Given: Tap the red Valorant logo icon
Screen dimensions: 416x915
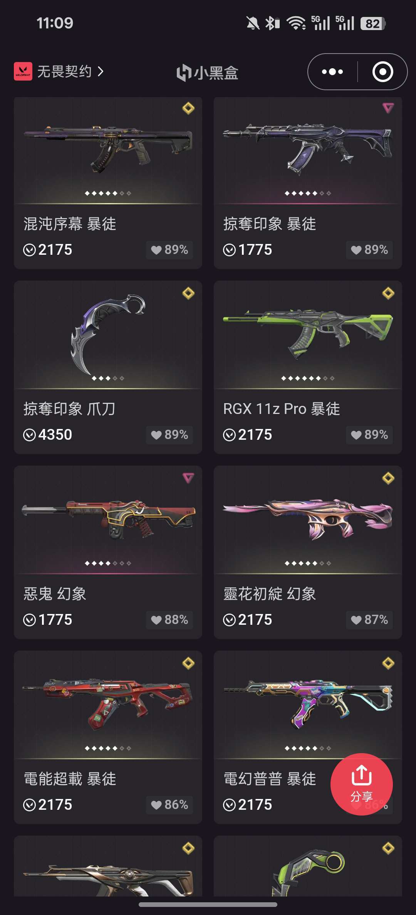Looking at the screenshot, I should point(23,71).
